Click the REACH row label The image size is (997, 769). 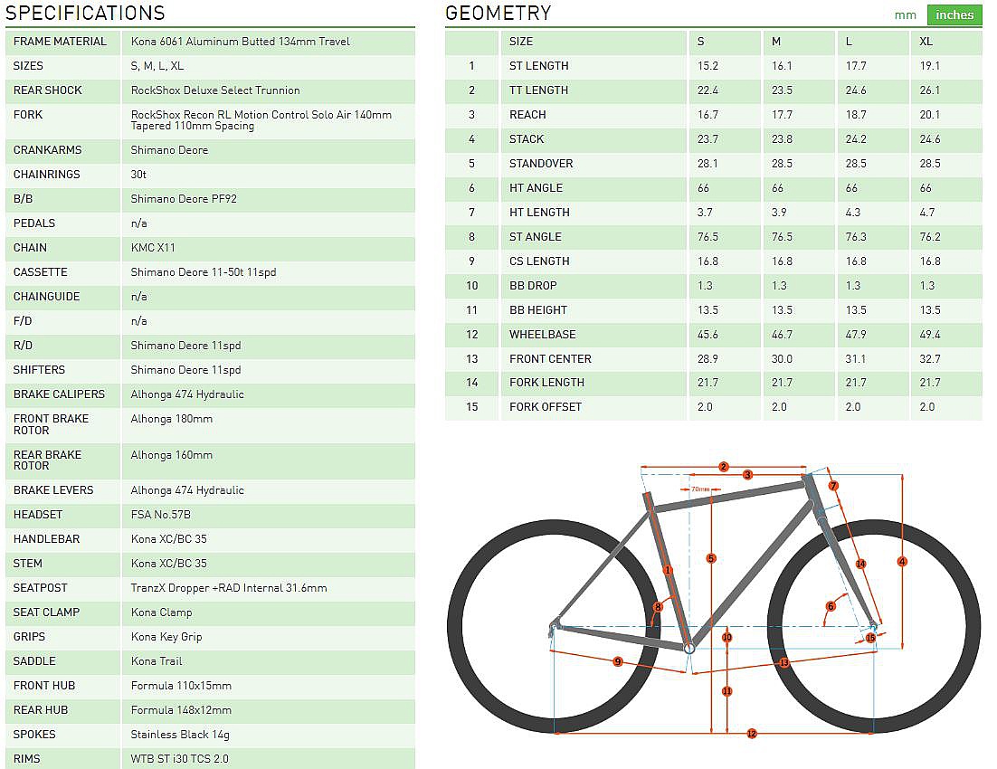527,115
